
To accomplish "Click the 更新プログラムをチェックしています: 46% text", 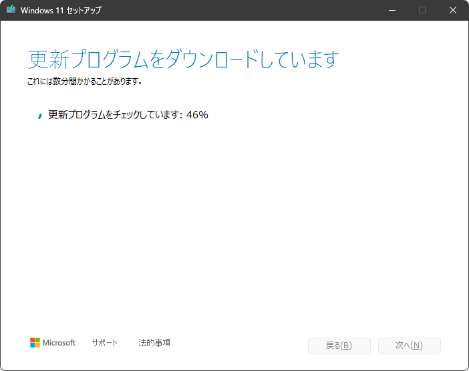I will click(x=128, y=114).
